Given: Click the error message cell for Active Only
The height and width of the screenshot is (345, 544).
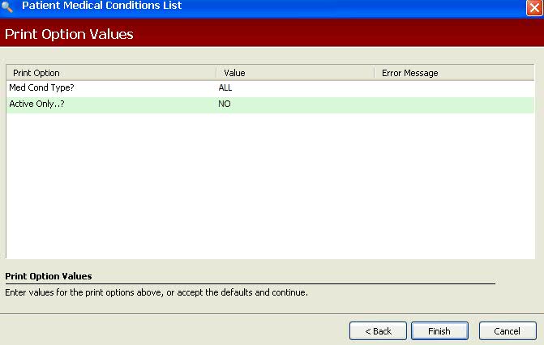Looking at the screenshot, I should coord(454,104).
